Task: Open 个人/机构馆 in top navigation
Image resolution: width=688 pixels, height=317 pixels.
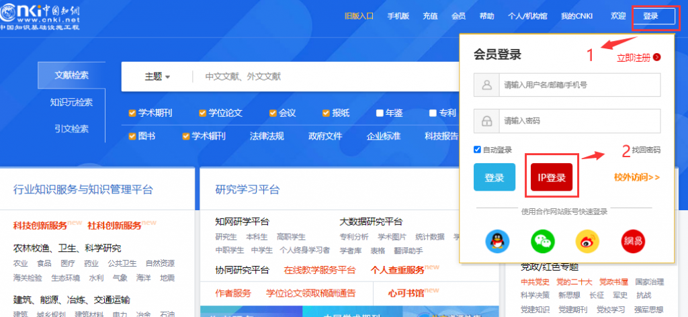Action: 527,16
